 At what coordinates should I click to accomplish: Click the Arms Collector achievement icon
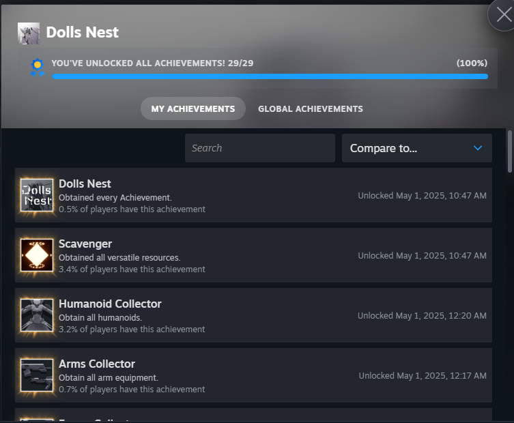37,375
